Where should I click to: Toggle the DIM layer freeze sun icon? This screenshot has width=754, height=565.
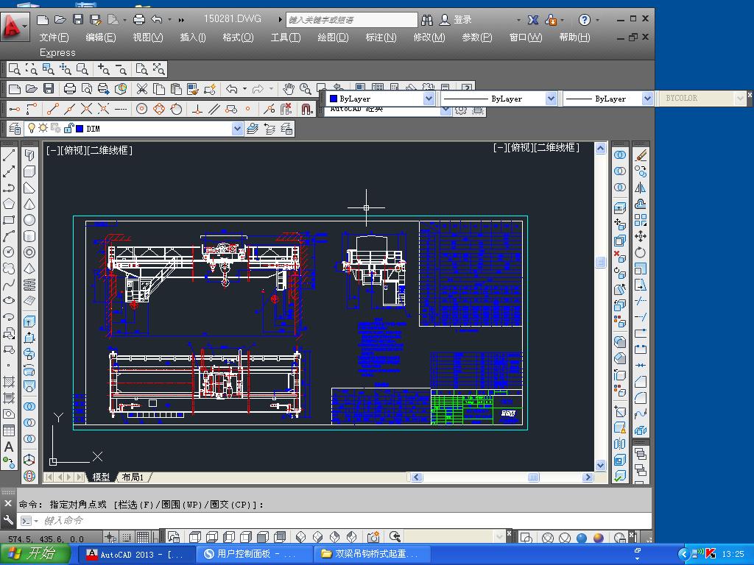pyautogui.click(x=43, y=129)
